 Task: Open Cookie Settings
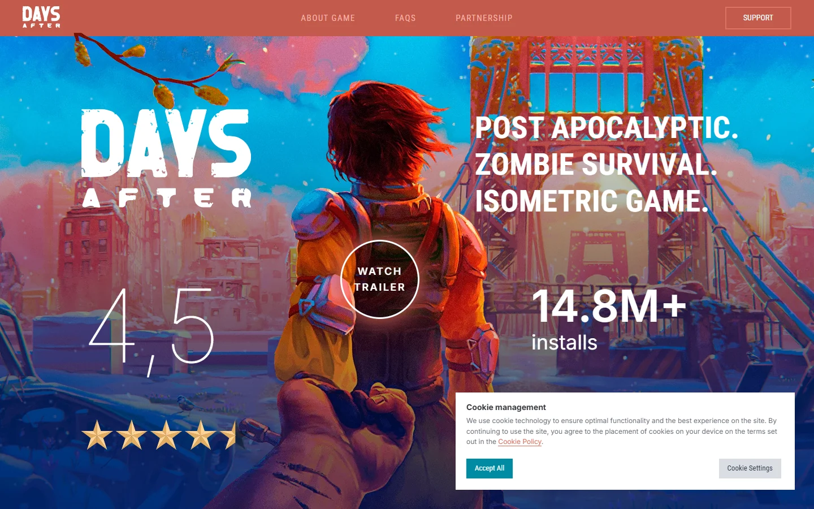[750, 468]
